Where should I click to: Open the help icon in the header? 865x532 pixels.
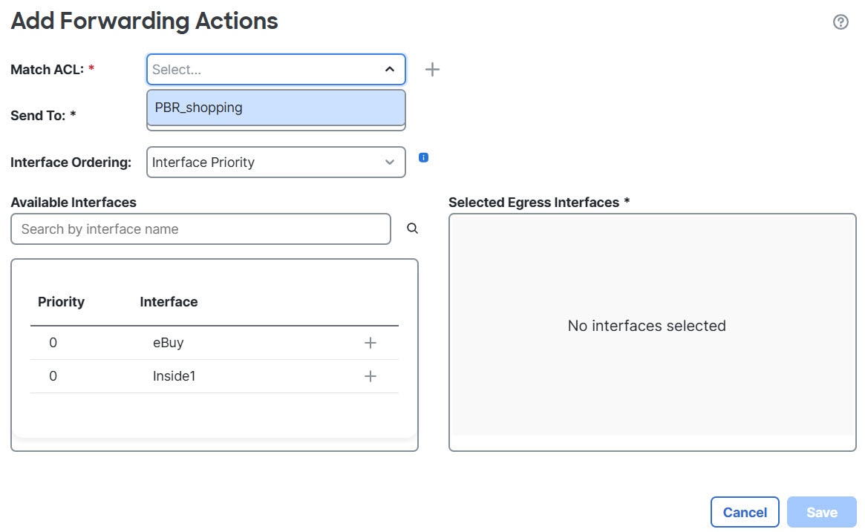coord(840,22)
